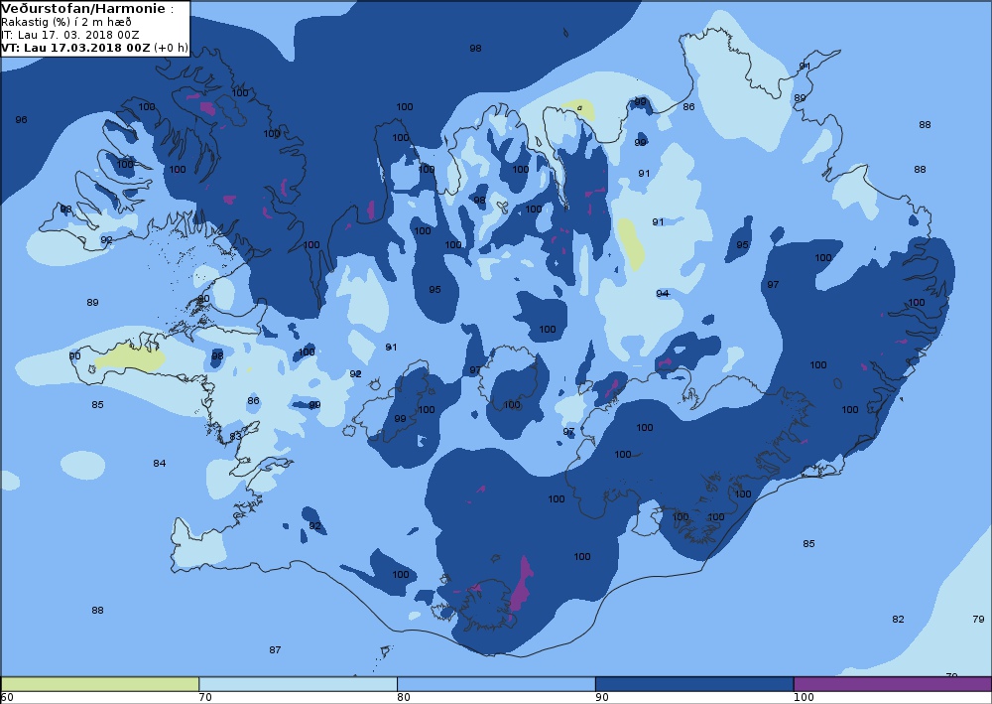The height and width of the screenshot is (704, 992).
Task: Click the humidity value 96 on the map
Action: (22, 120)
